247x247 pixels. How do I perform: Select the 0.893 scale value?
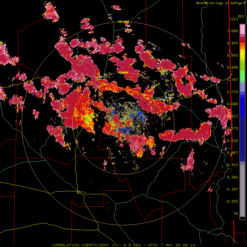[x=232, y=55]
